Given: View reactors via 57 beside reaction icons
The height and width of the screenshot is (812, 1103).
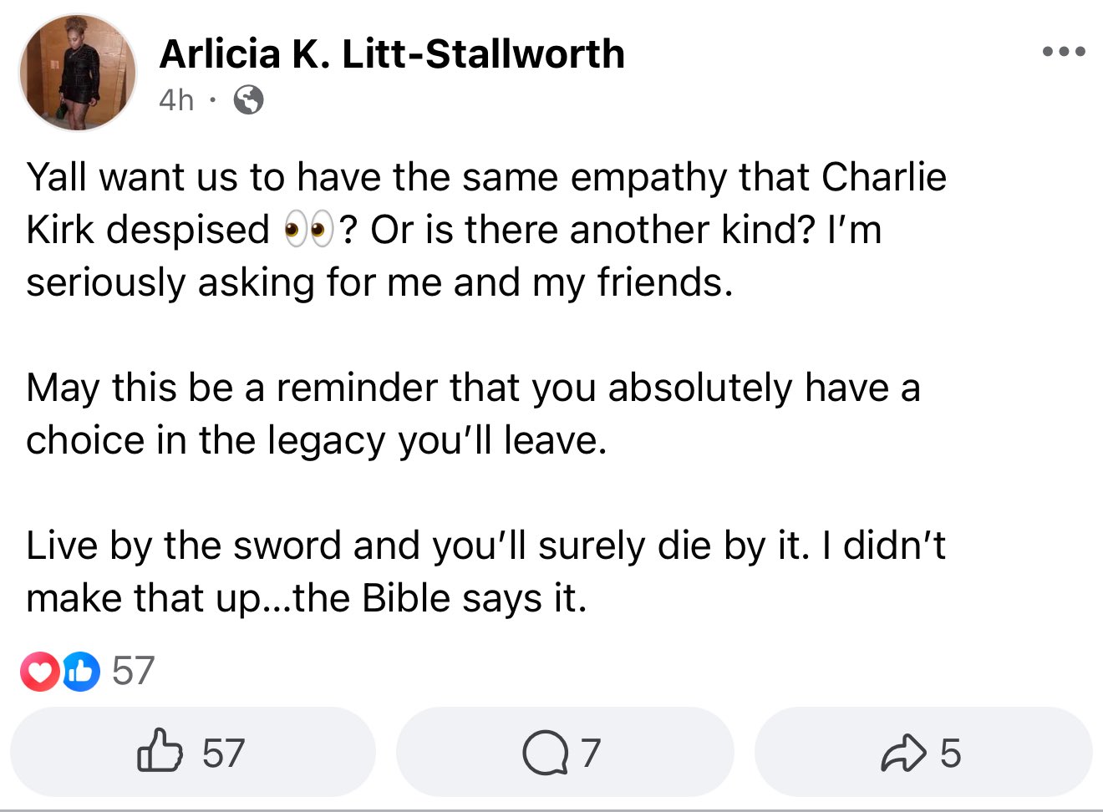Looking at the screenshot, I should click(134, 671).
